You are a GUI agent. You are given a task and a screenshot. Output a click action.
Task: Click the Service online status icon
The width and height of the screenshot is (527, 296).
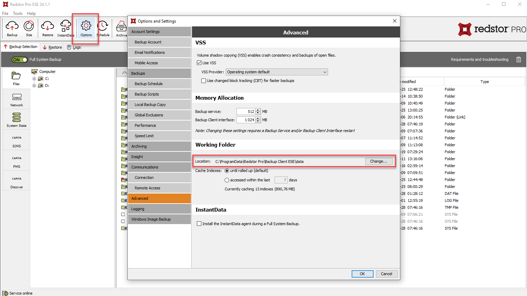coord(5,293)
